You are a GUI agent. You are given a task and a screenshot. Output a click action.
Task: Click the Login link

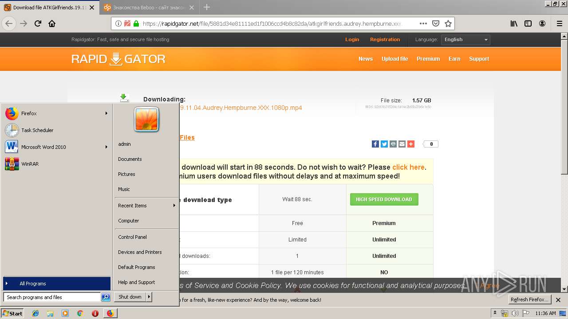(352, 39)
